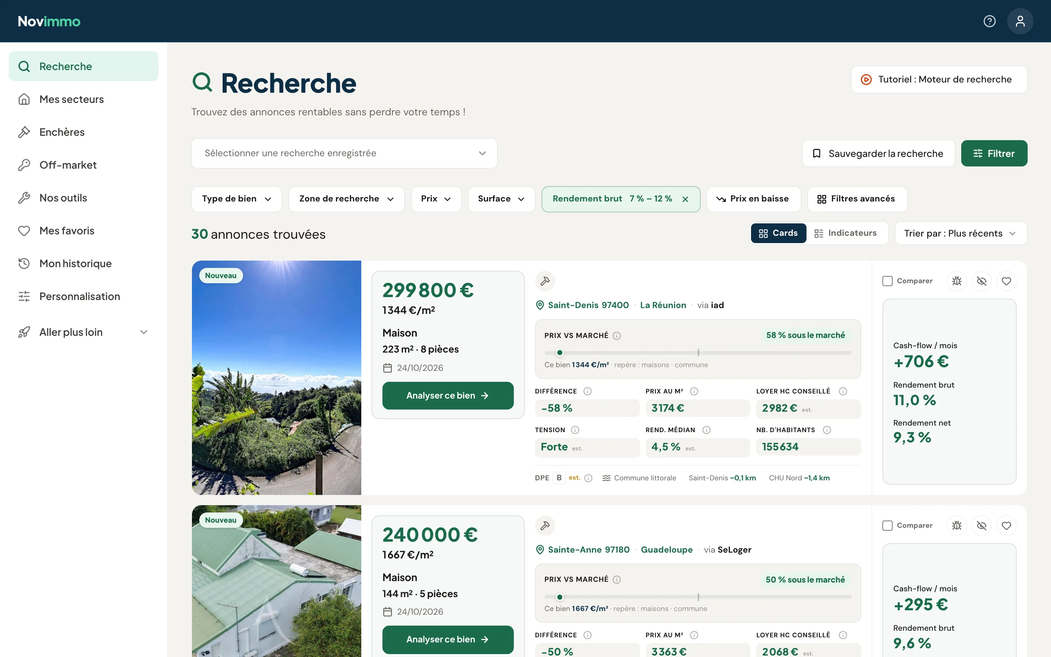Click the auction gavel icon on Sainte-Anne listing

tap(545, 526)
